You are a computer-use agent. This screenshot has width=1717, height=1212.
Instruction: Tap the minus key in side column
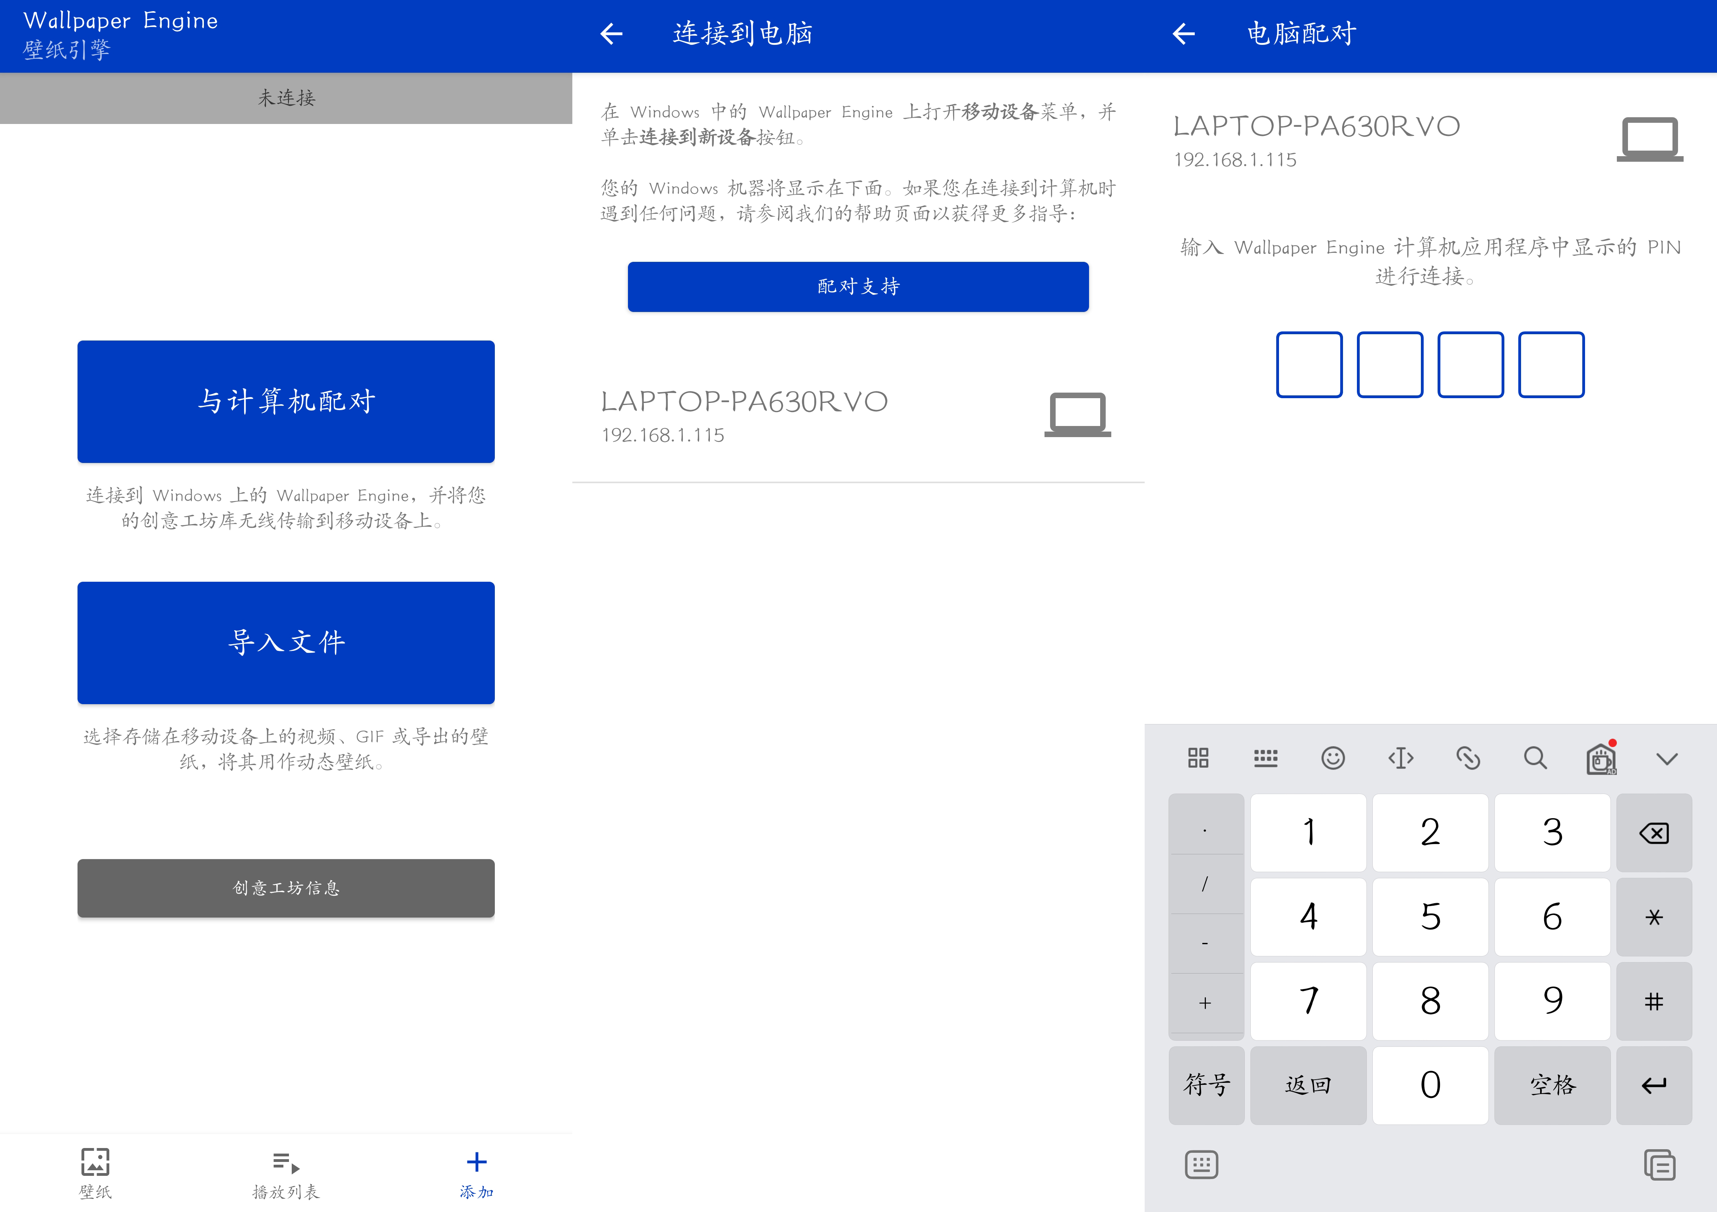[x=1206, y=944]
